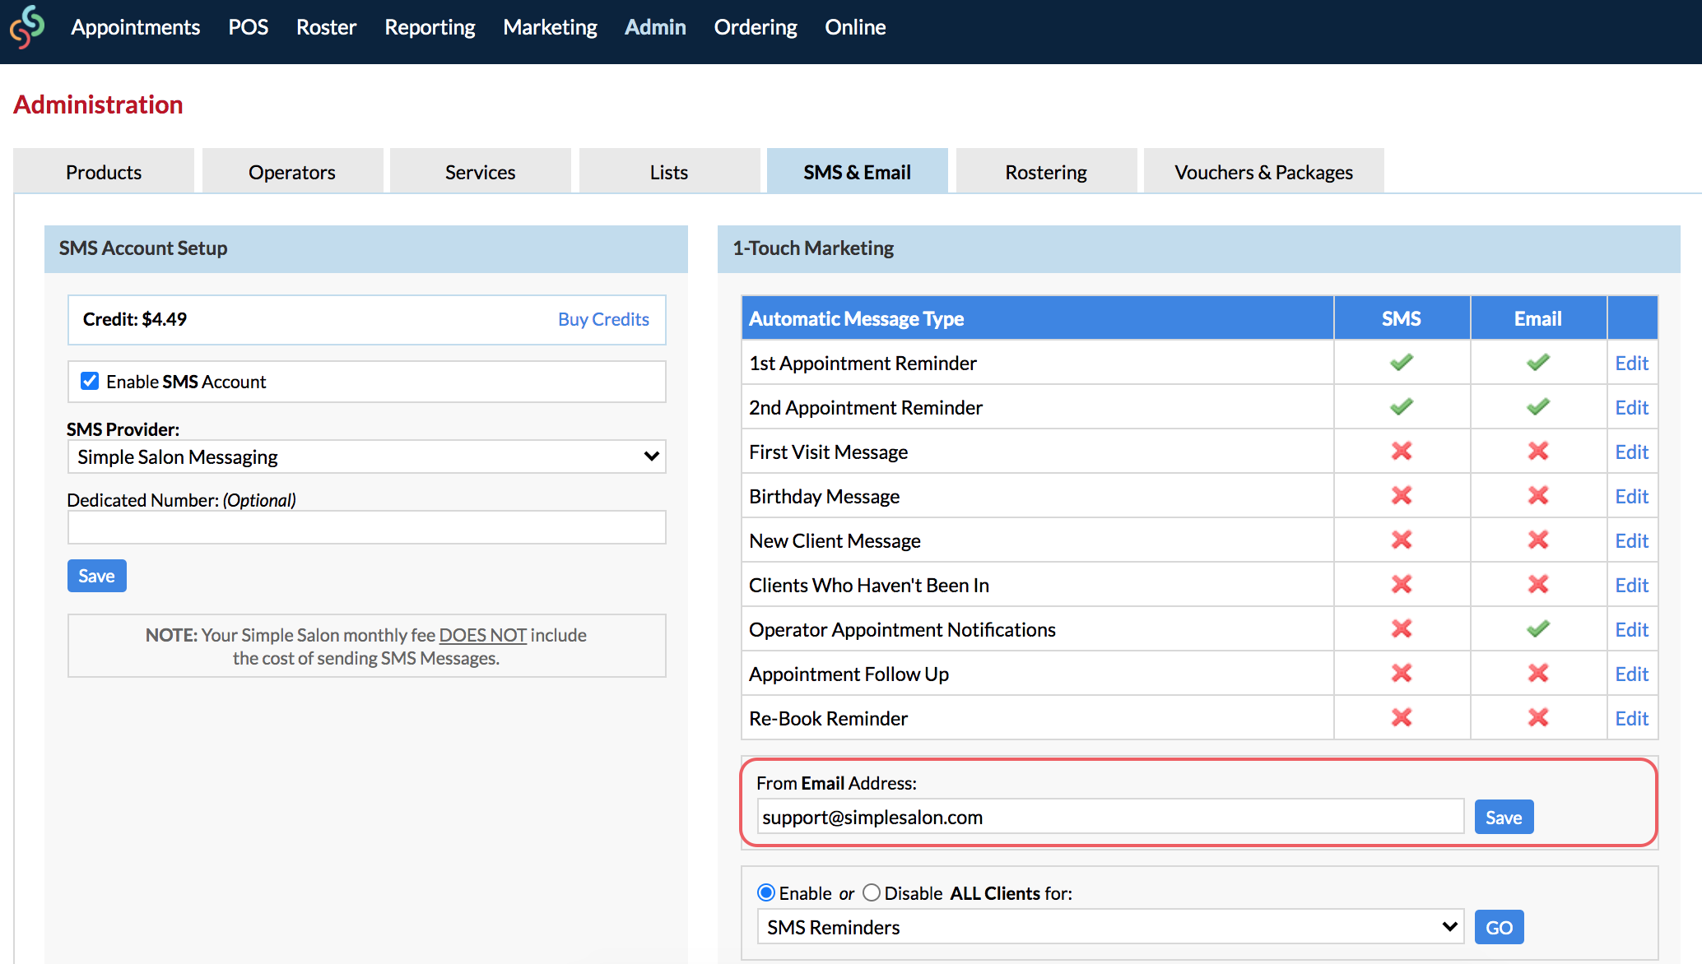Click SMS cross icon for Re-Book Reminder
1702x964 pixels.
click(1402, 718)
